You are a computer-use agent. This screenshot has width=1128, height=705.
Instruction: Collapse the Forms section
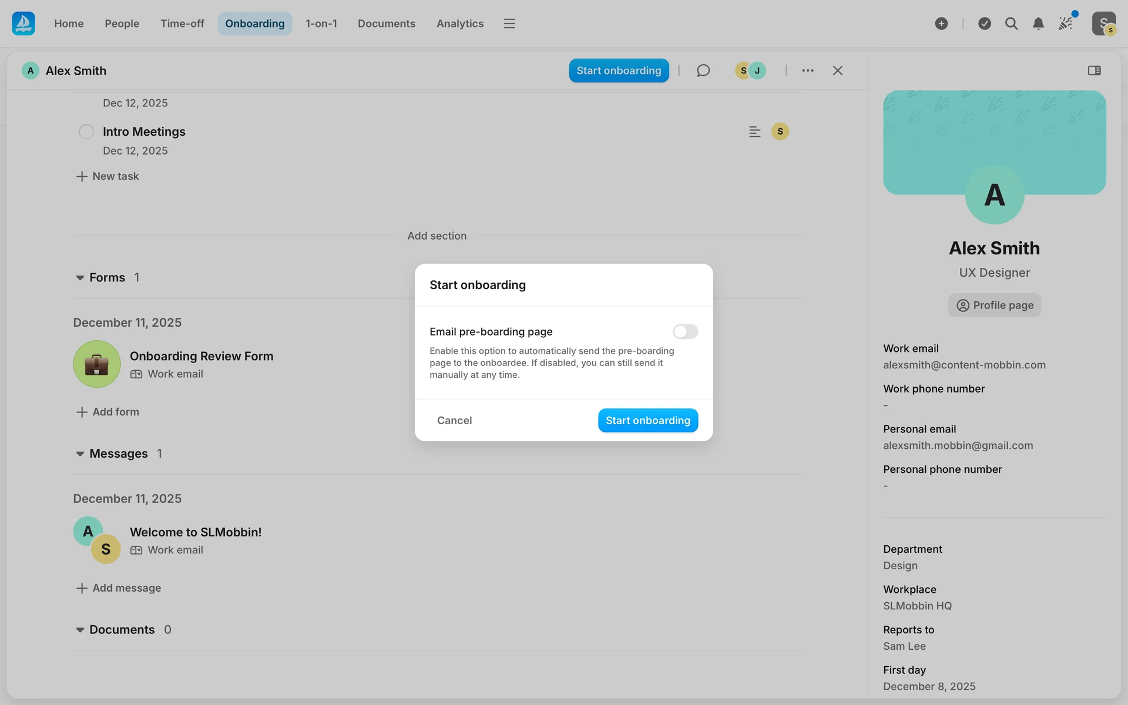(80, 278)
